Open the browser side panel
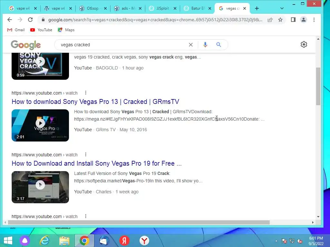Screen dimensions: 330x247 tap(293, 20)
